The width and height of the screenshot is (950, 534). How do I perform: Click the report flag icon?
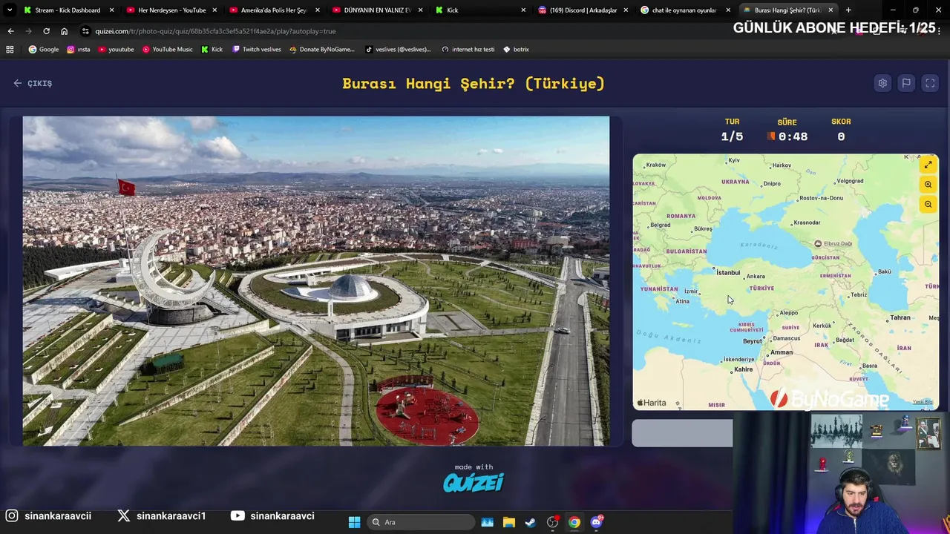tap(906, 83)
